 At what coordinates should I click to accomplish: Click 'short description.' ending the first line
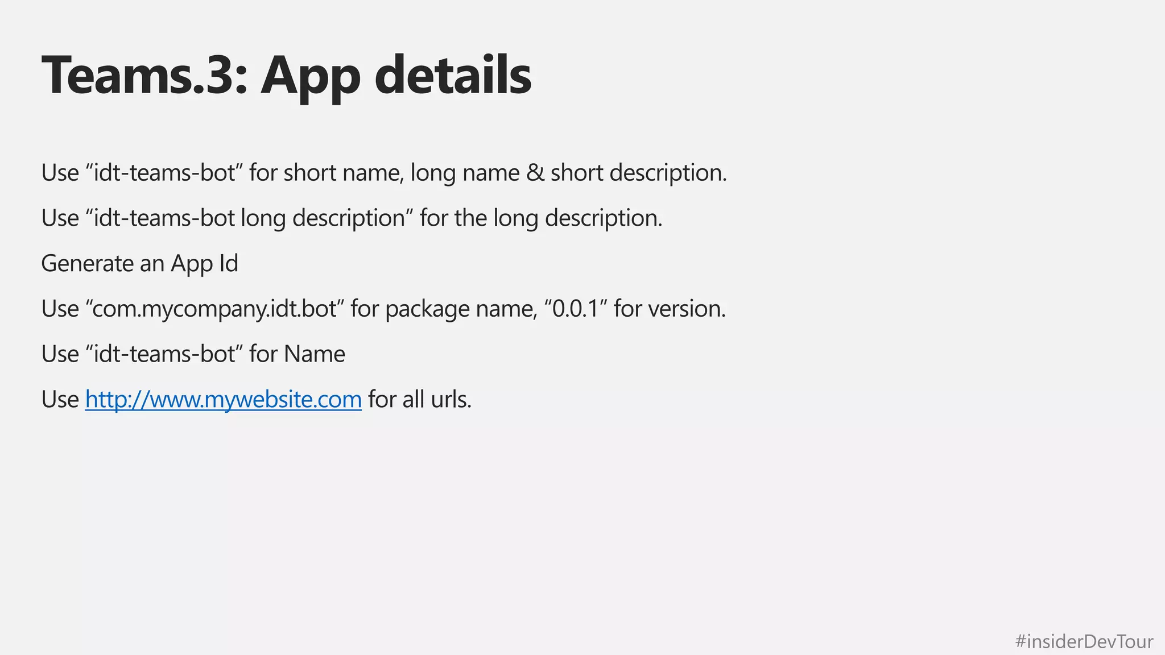[638, 173]
